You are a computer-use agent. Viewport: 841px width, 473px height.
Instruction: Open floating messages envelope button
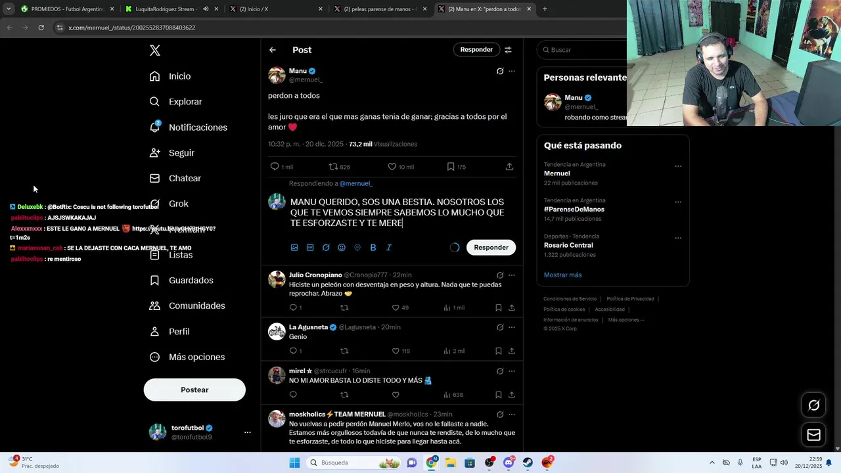[x=813, y=435]
